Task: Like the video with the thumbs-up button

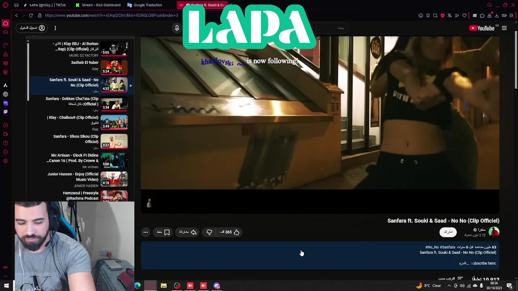Action: (229, 232)
